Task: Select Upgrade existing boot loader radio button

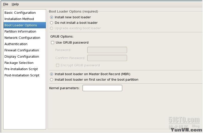Action: click(52, 28)
